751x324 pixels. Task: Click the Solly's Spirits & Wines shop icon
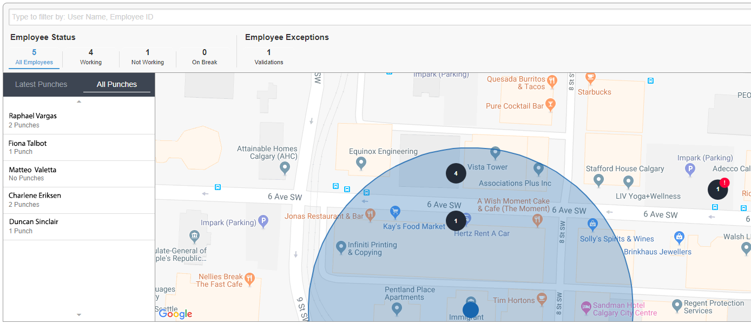click(592, 224)
